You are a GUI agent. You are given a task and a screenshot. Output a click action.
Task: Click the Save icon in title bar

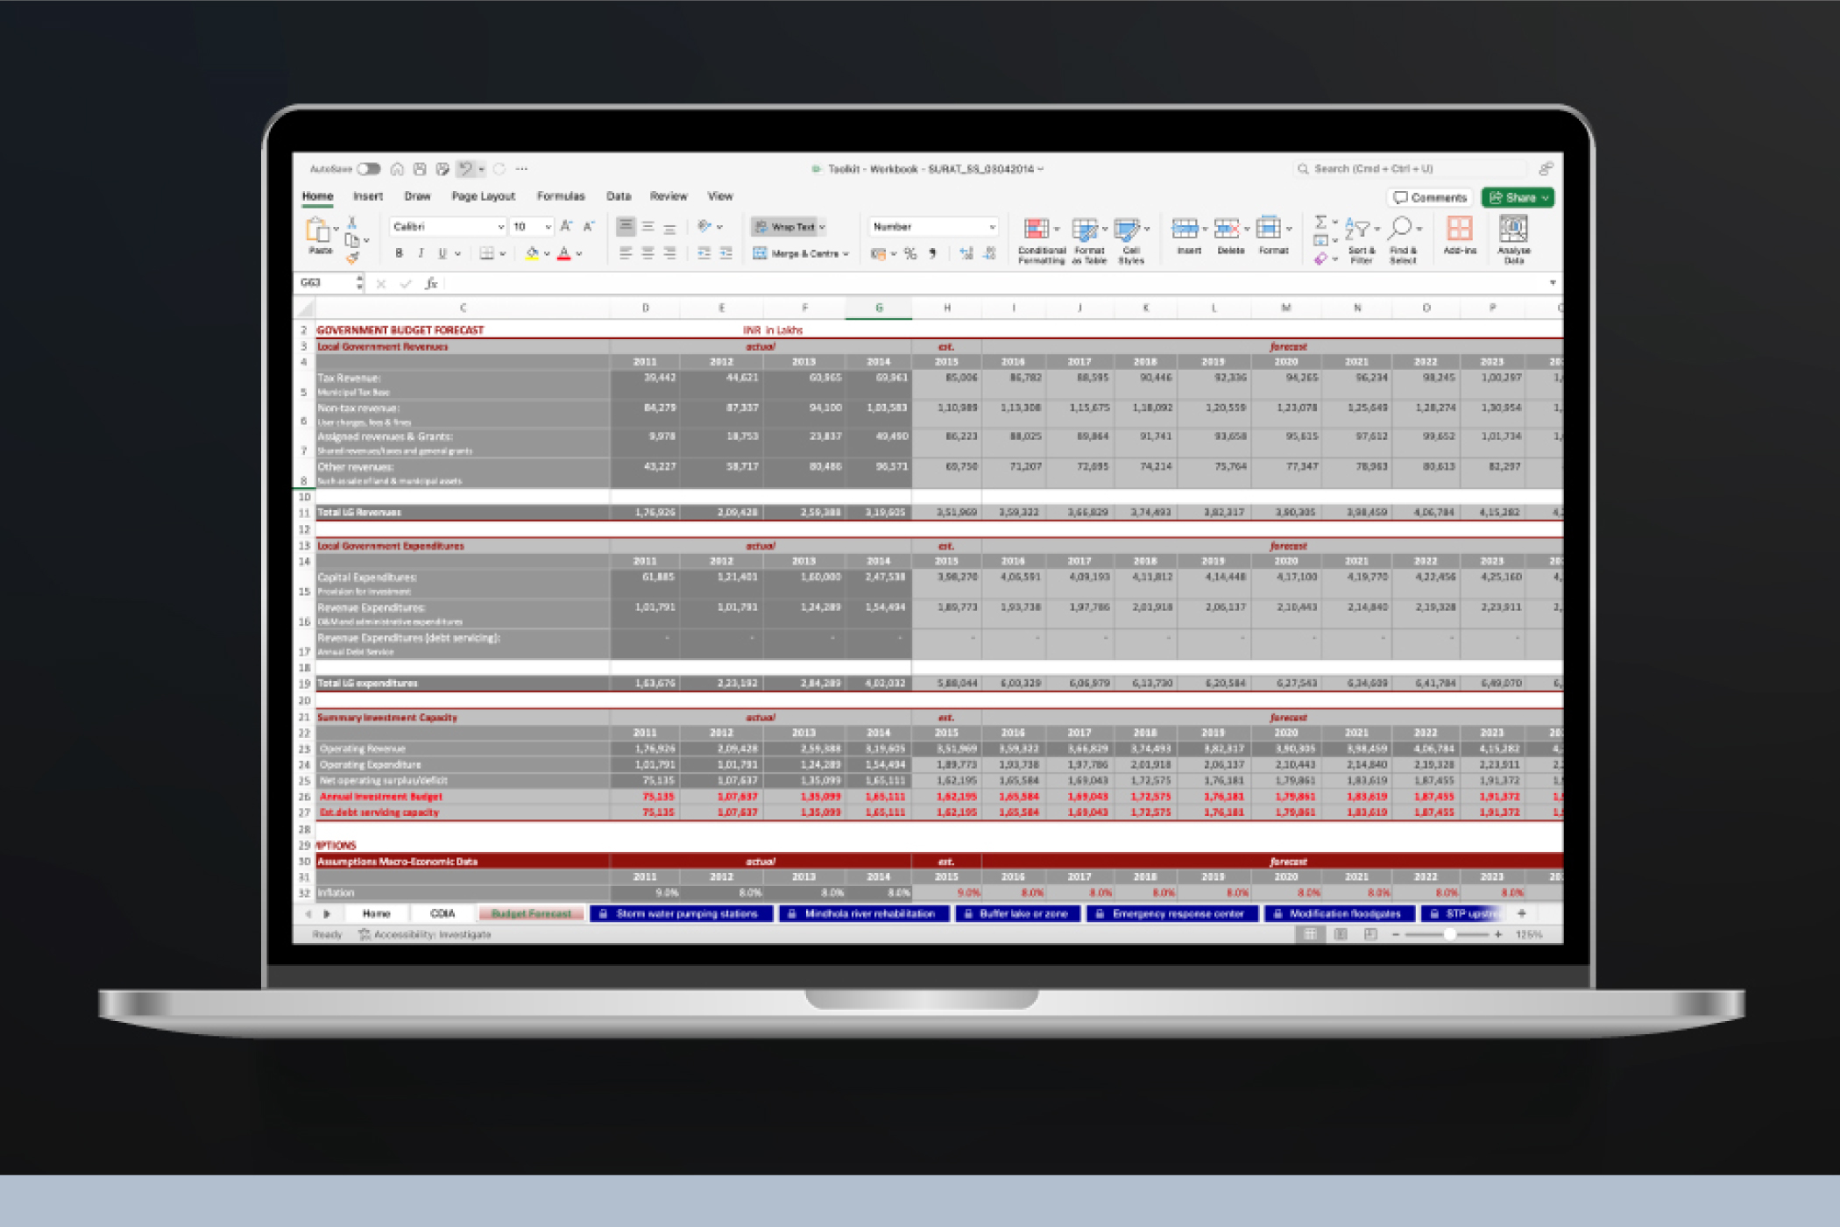420,168
